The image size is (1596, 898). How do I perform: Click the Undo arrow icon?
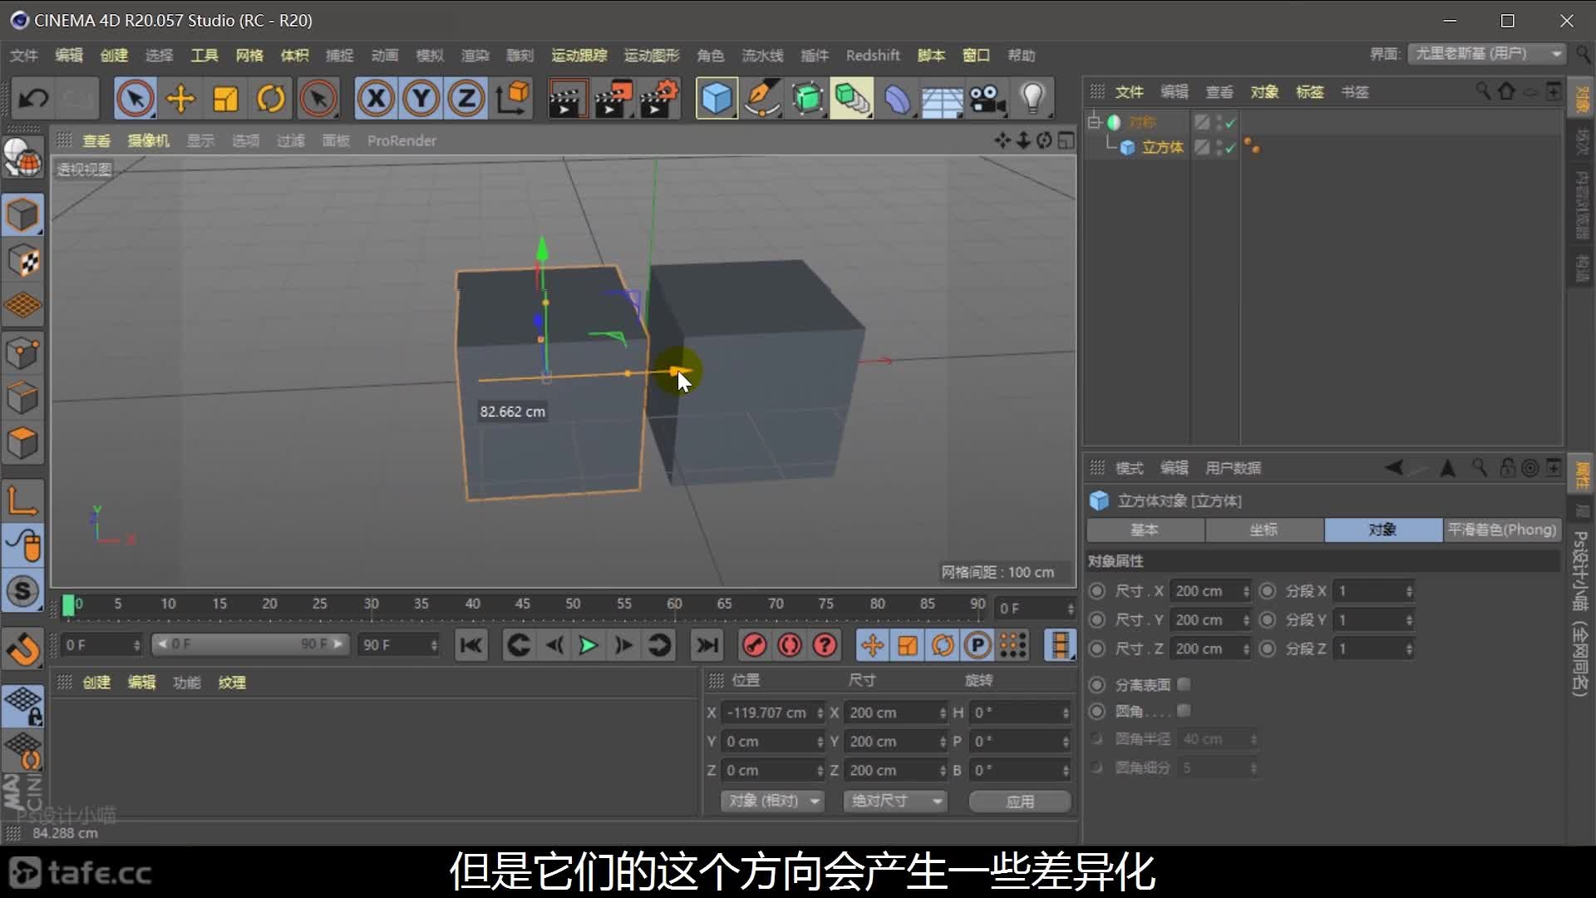[x=33, y=98]
